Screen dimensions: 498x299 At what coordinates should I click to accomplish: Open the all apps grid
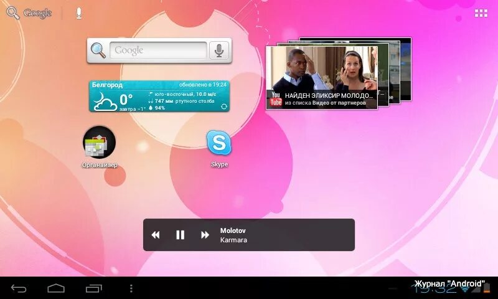481,13
